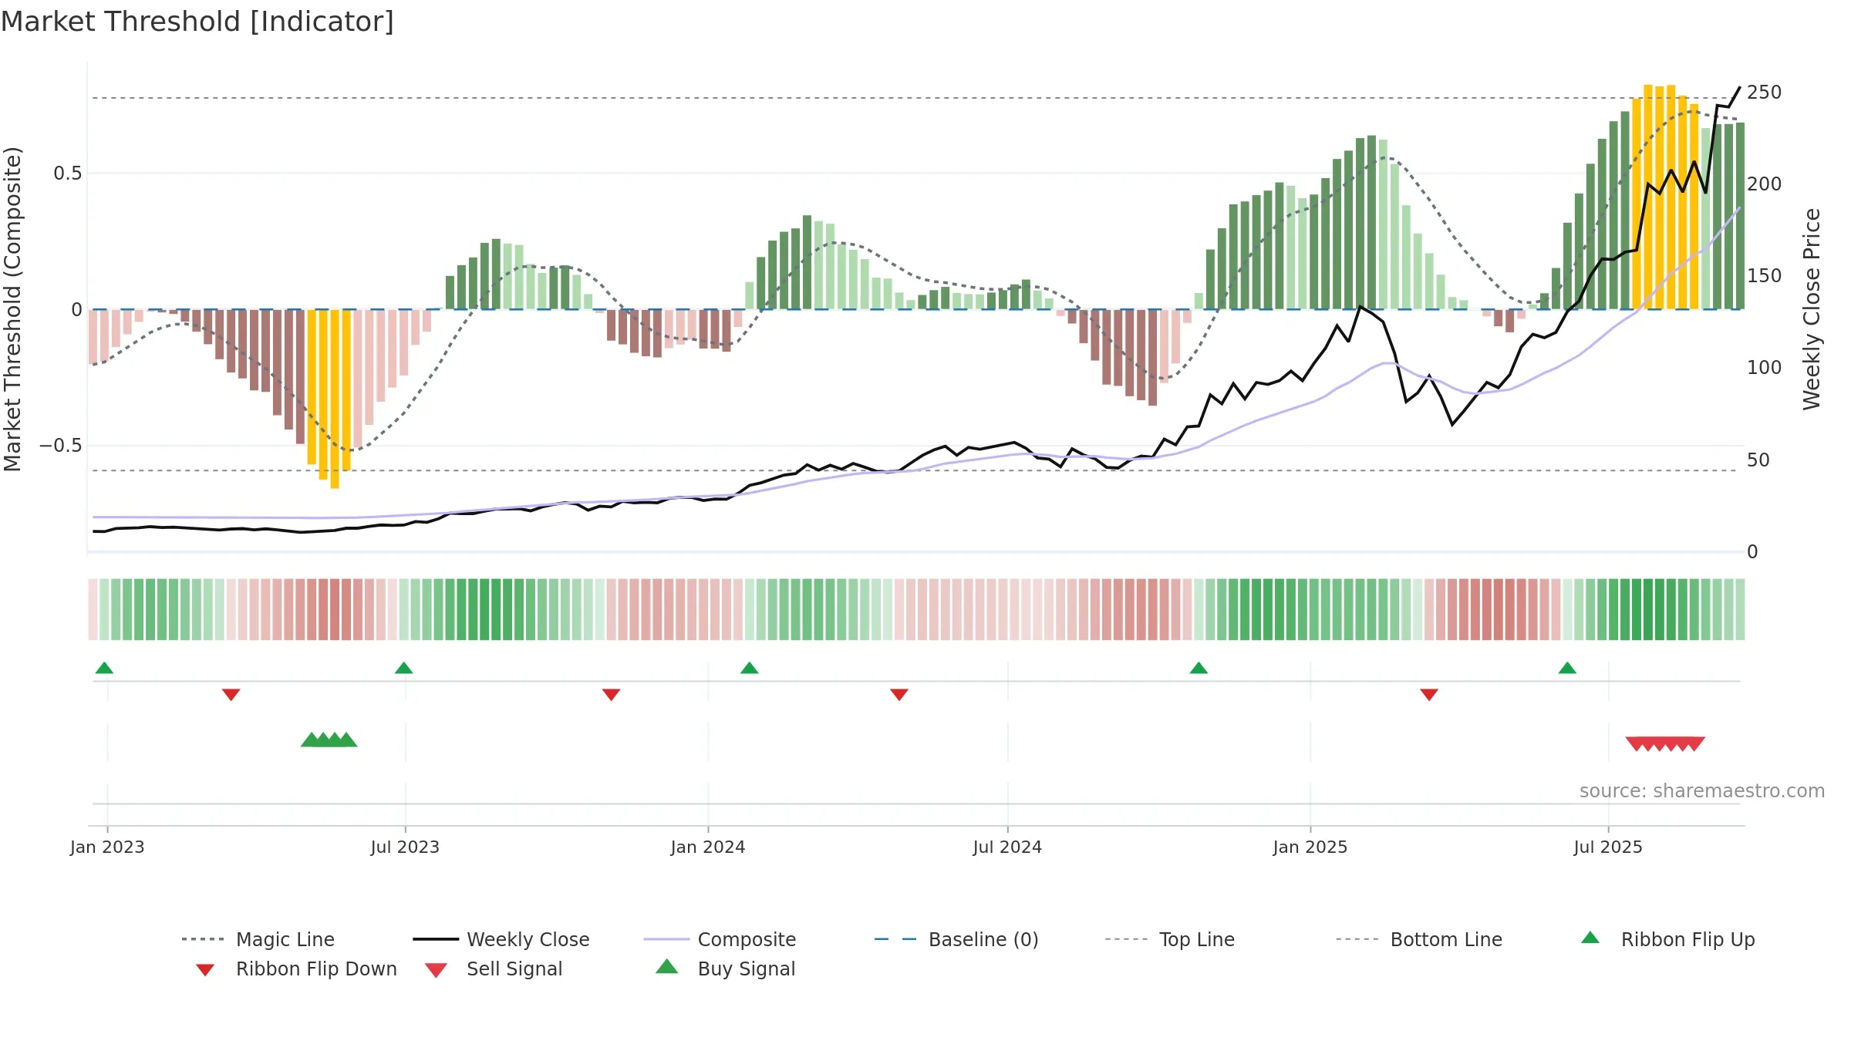The height and width of the screenshot is (1041, 1851).
Task: Click the ribbon flip down marker after Jan 2025
Action: [1429, 695]
